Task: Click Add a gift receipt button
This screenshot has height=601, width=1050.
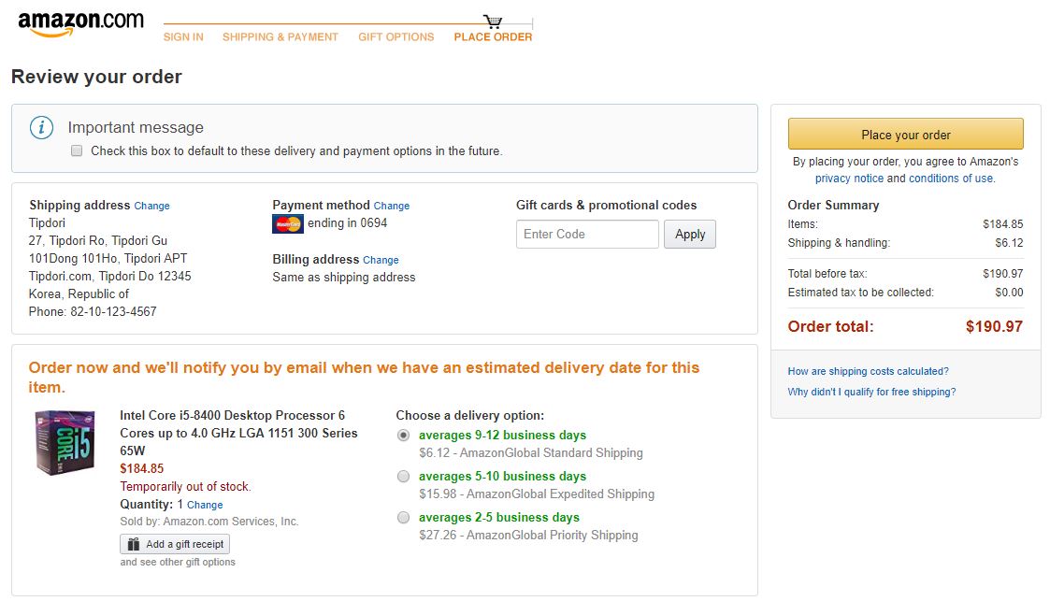Action: click(x=175, y=544)
